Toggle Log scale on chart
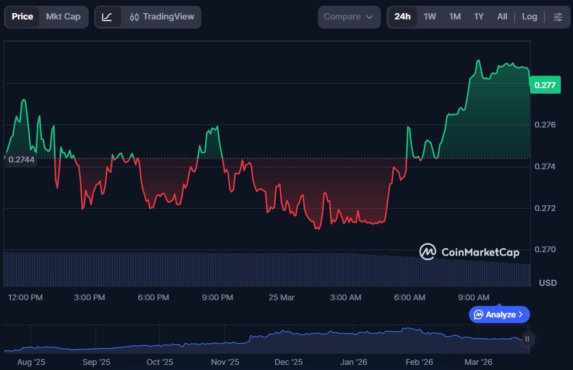Viewport: 573px width, 370px height. [530, 17]
